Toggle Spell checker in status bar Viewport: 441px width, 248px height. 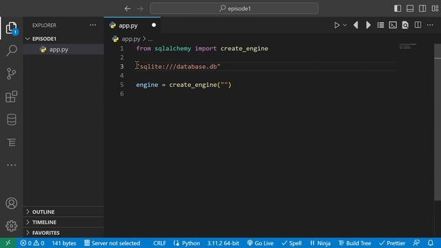(x=291, y=243)
